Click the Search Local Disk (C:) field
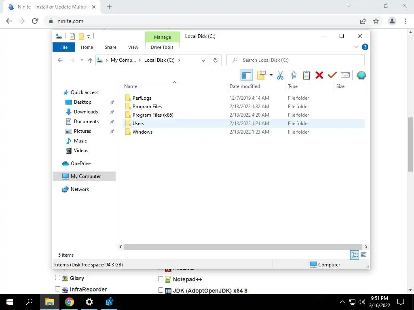 tap(296, 60)
